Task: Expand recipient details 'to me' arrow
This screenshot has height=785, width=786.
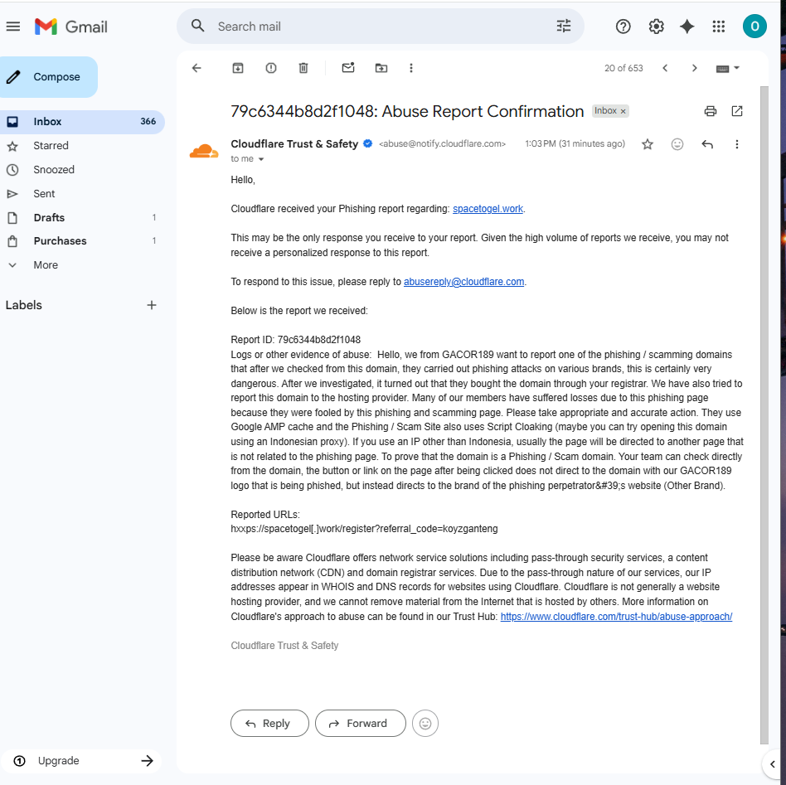Action: coord(260,159)
